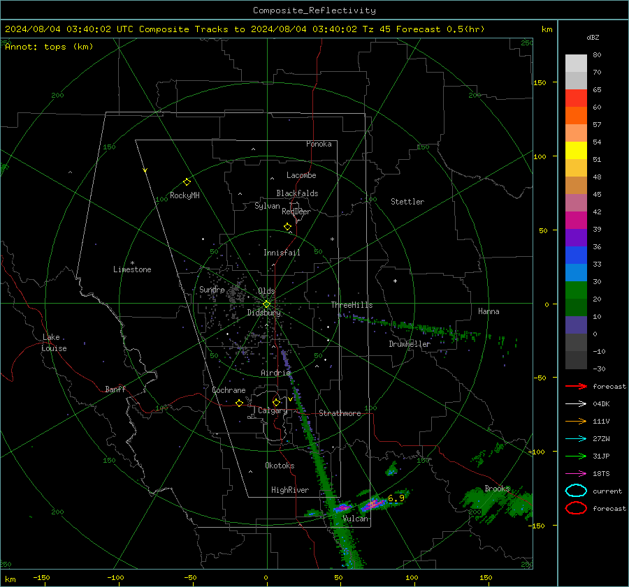Click yellow diamond marker above RockyMH
This screenshot has width=629, height=587.
tap(187, 182)
